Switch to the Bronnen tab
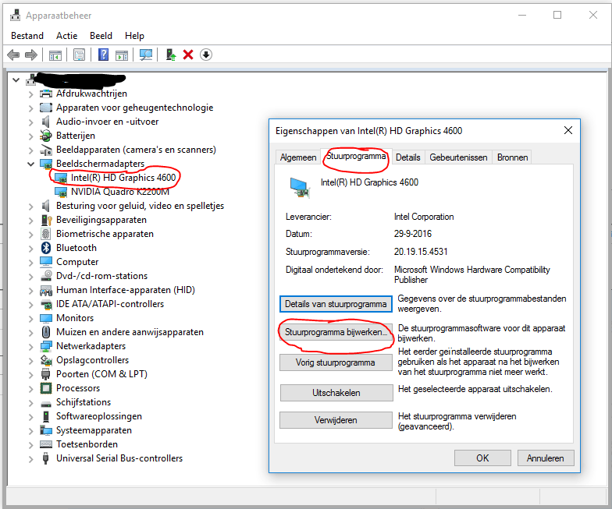The width and height of the screenshot is (612, 509). coord(512,157)
